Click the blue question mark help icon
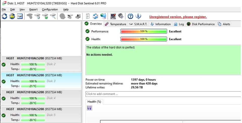 click(130, 16)
